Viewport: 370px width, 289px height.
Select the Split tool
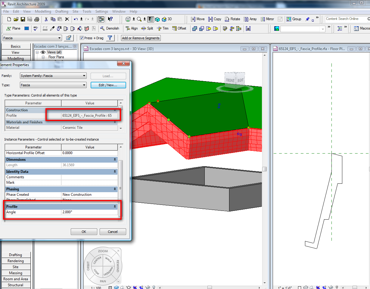[147, 28]
